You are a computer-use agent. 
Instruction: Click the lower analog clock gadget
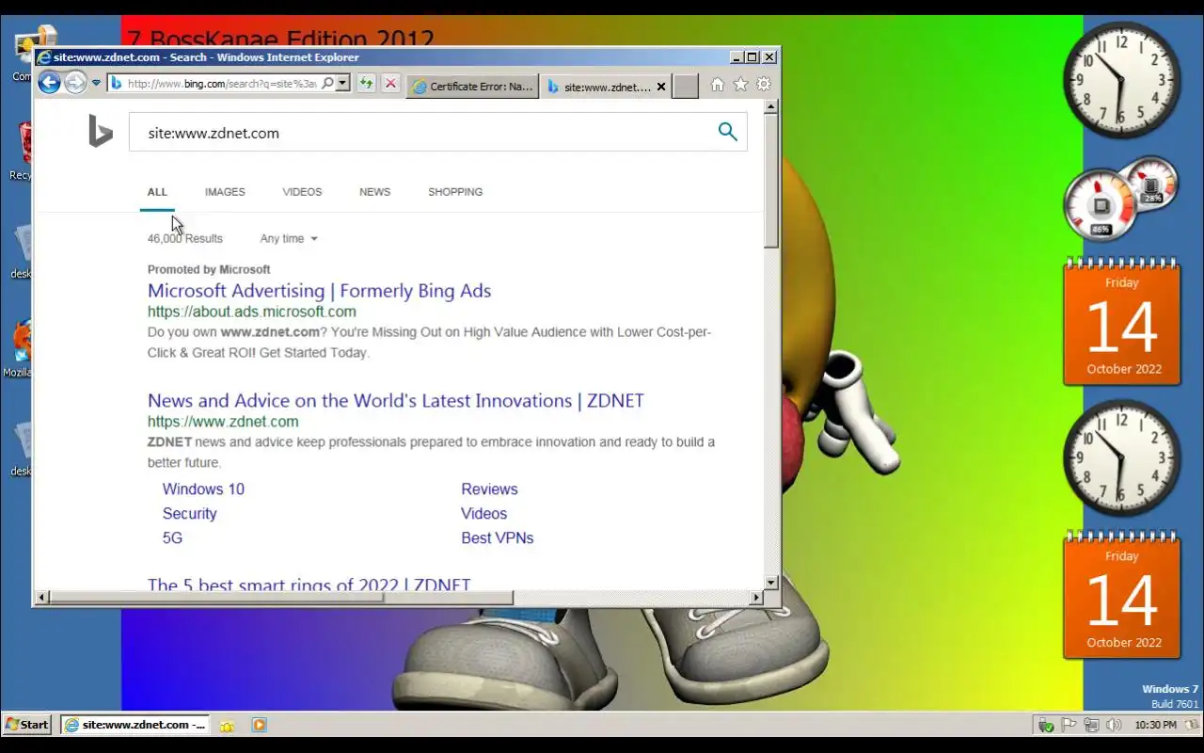[x=1121, y=458]
